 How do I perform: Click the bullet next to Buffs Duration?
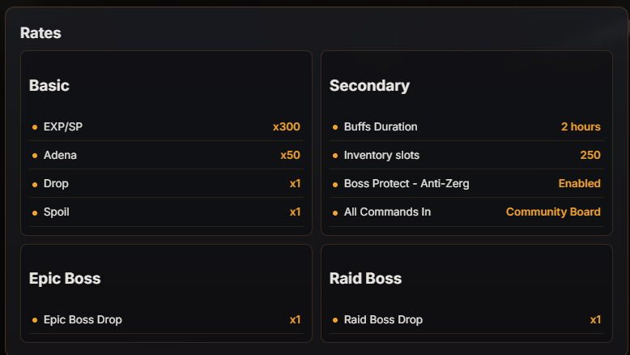335,127
